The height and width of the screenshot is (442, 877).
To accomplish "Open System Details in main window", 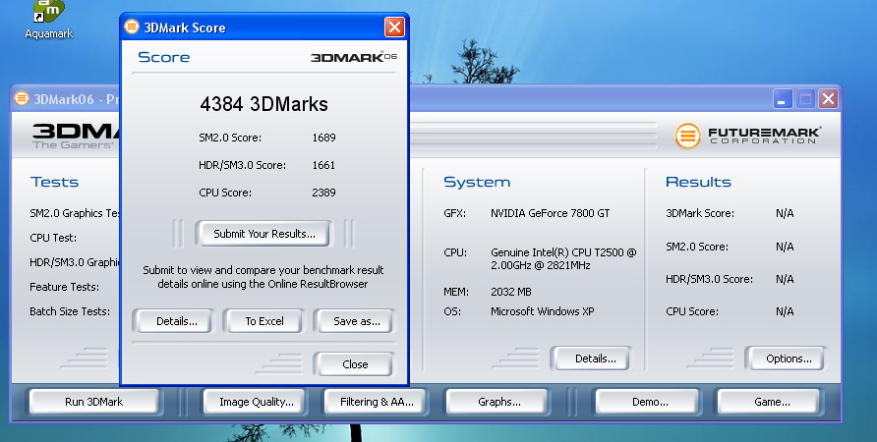I will tap(595, 359).
